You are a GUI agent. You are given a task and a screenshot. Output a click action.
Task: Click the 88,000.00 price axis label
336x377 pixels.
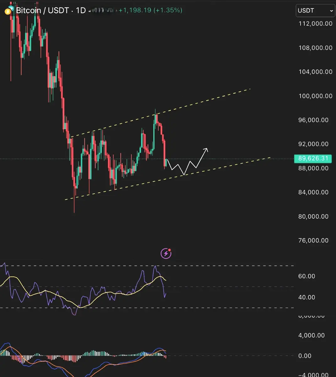[313, 168]
